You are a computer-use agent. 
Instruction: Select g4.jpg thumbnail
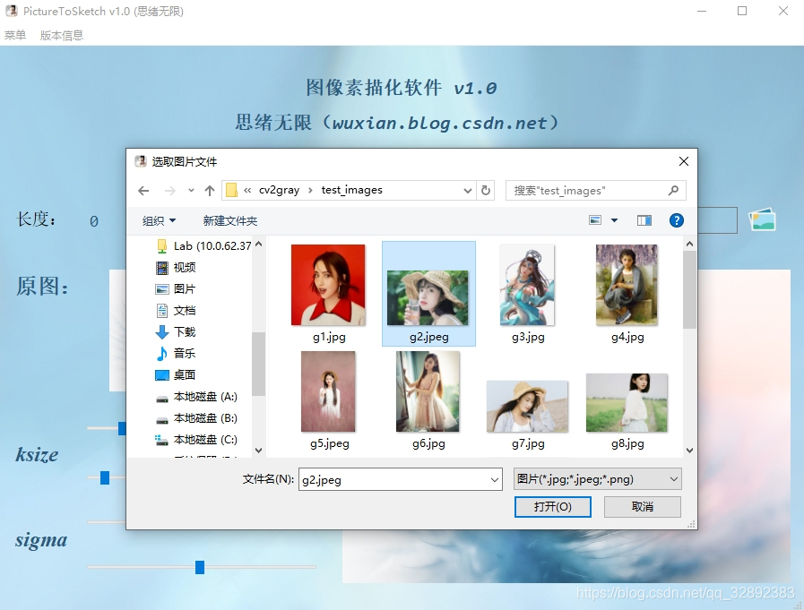click(627, 285)
